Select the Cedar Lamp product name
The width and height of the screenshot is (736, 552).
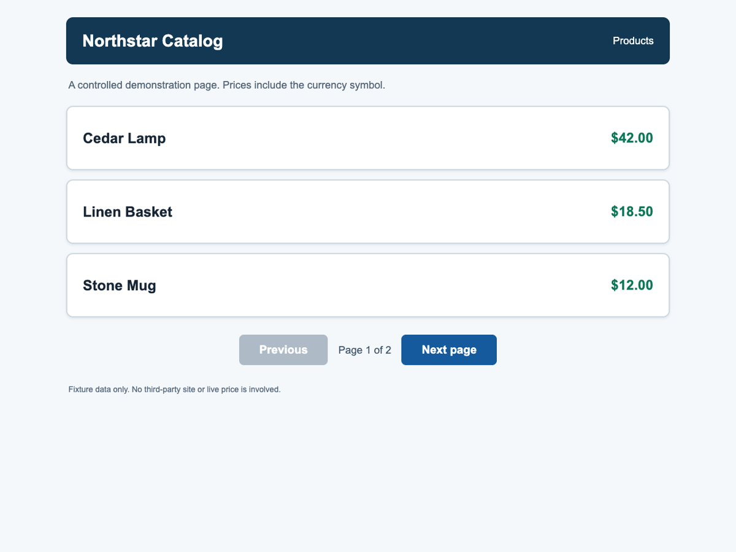(x=125, y=138)
